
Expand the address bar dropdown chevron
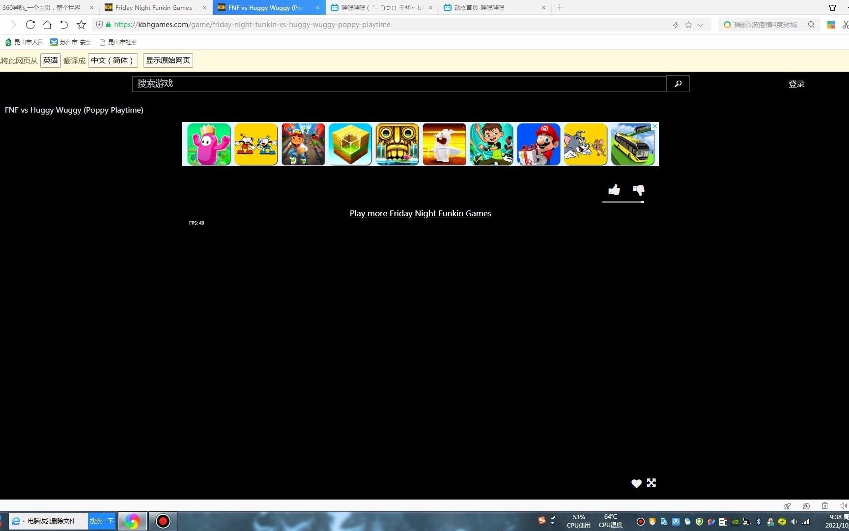tap(700, 25)
